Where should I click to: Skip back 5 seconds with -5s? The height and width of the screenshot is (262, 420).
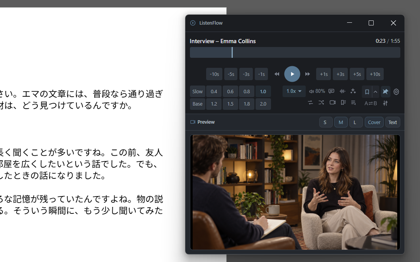click(230, 74)
